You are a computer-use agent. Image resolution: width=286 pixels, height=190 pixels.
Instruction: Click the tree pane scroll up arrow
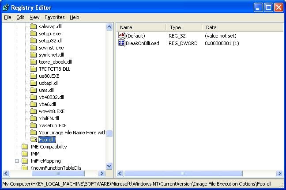click(109, 27)
